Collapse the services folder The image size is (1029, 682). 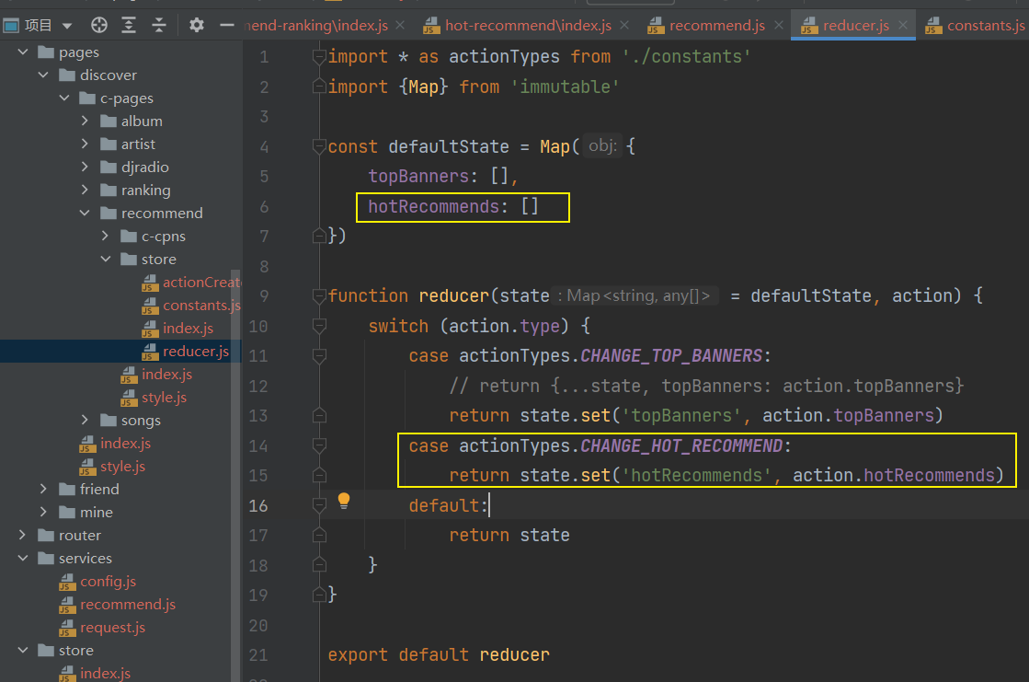click(23, 558)
